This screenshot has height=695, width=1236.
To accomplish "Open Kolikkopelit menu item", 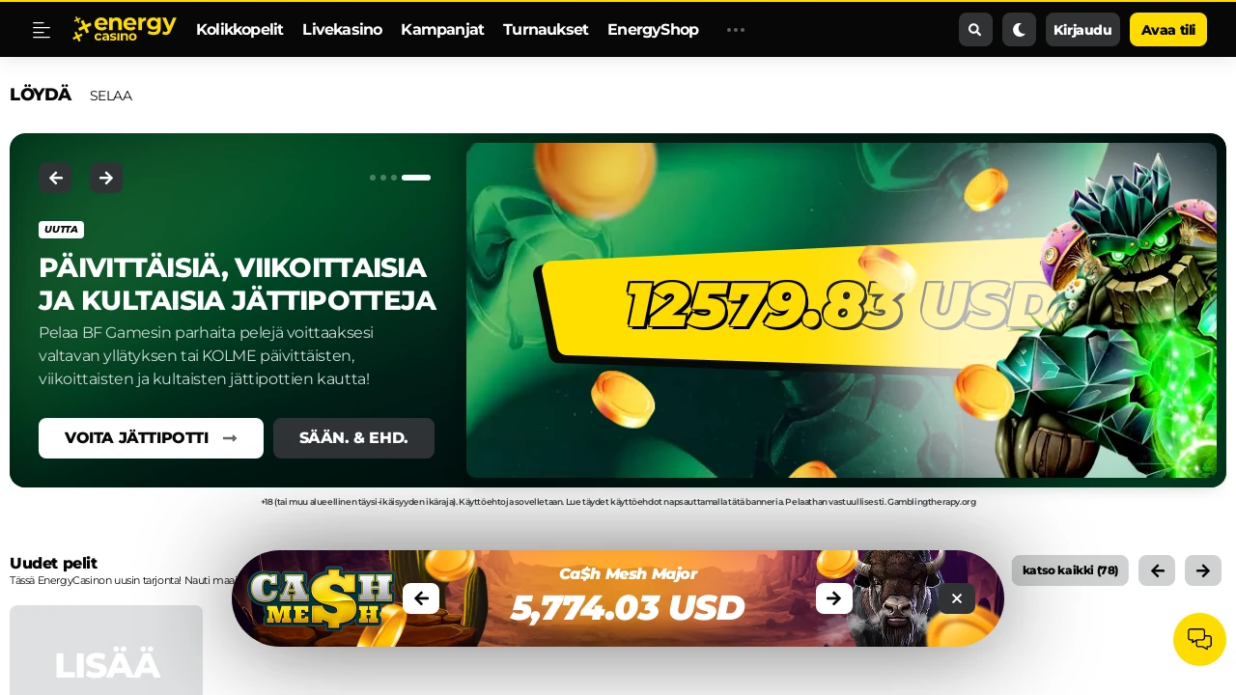I will (239, 30).
